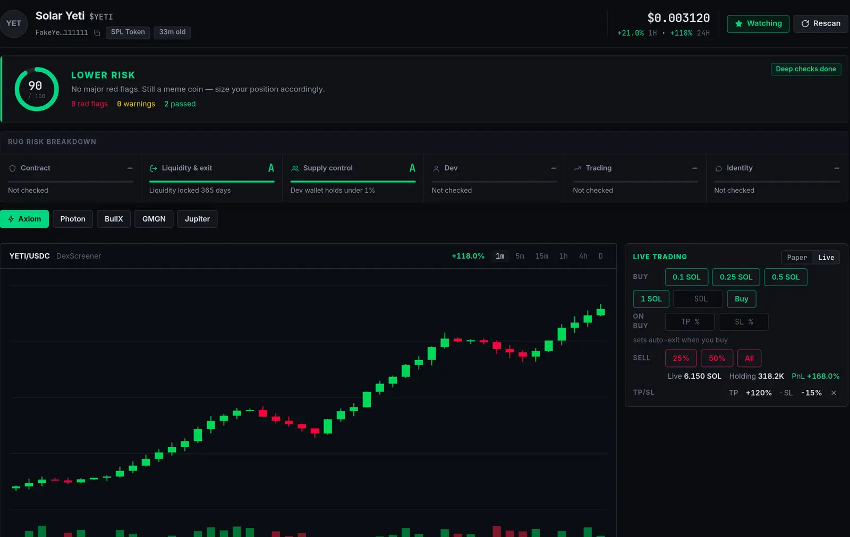The image size is (850, 537).
Task: Open the token in Photon
Action: pos(73,219)
